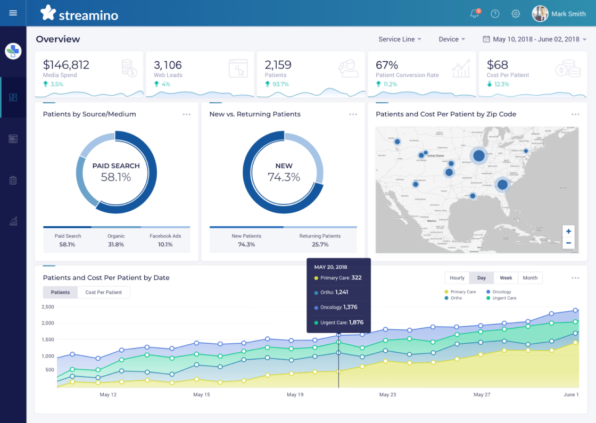Image resolution: width=596 pixels, height=423 pixels.
Task: Open the notifications bell
Action: coord(475,14)
